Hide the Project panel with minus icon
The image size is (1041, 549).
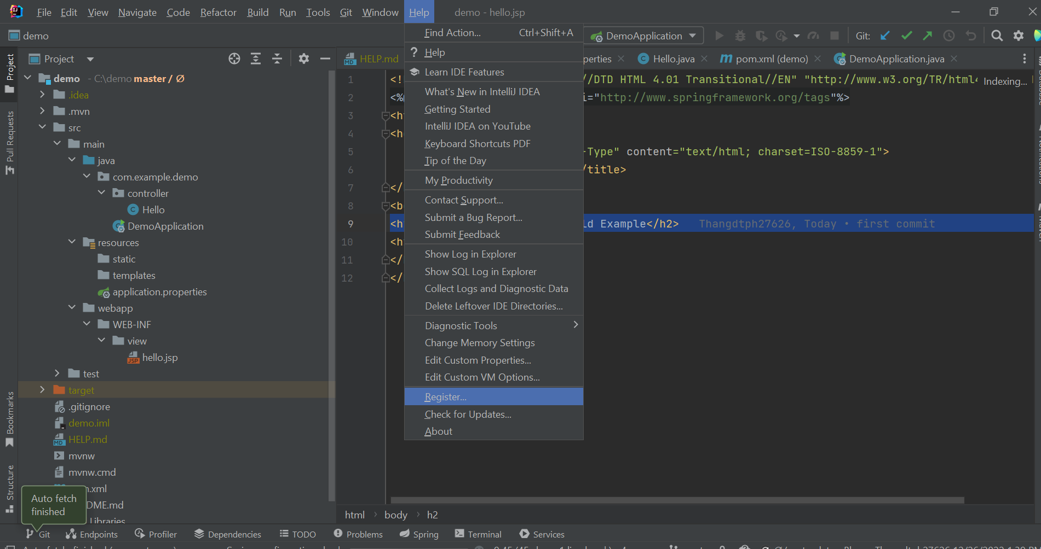[325, 59]
